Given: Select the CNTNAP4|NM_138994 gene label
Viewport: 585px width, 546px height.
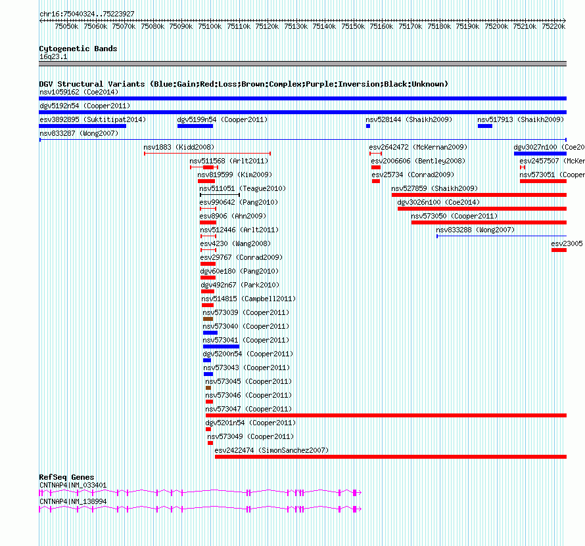Looking at the screenshot, I should click(73, 501).
